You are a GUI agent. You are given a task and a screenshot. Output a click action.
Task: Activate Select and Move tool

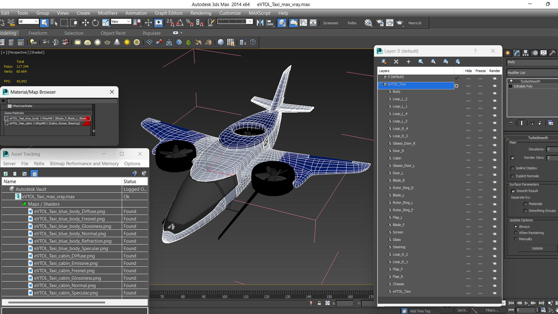pos(85,23)
